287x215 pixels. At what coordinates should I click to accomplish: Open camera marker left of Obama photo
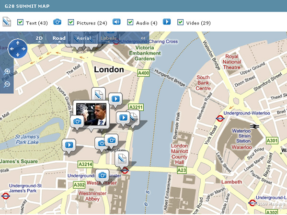[77, 122]
